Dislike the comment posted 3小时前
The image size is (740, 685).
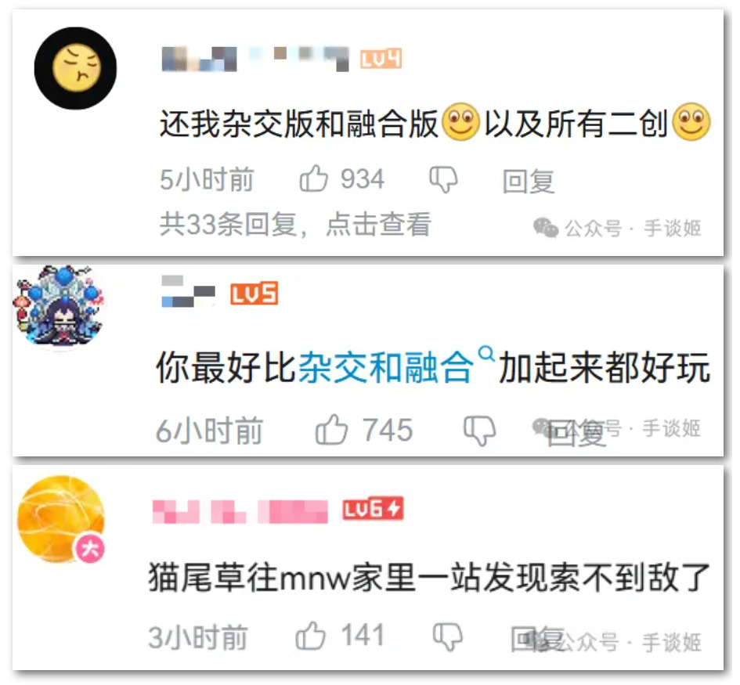(447, 637)
